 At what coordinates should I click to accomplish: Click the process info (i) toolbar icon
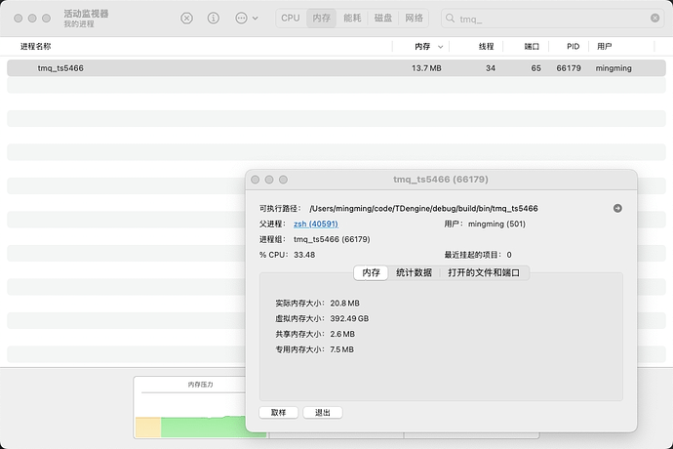pos(213,19)
